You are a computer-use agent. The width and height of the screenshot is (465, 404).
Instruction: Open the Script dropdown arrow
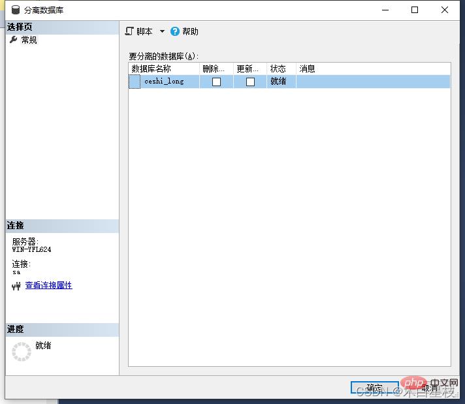tap(162, 31)
